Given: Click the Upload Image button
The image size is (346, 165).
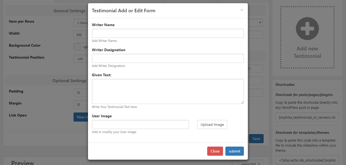Looking at the screenshot, I should (x=212, y=124).
